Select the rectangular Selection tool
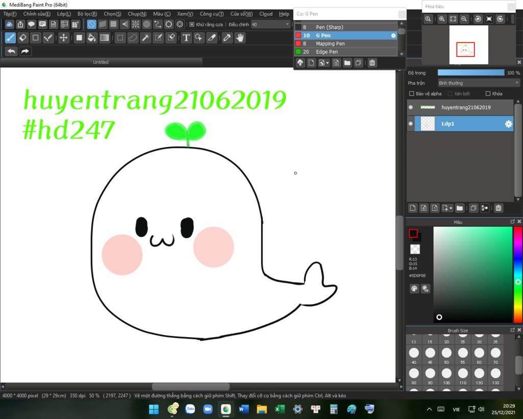 [120, 38]
